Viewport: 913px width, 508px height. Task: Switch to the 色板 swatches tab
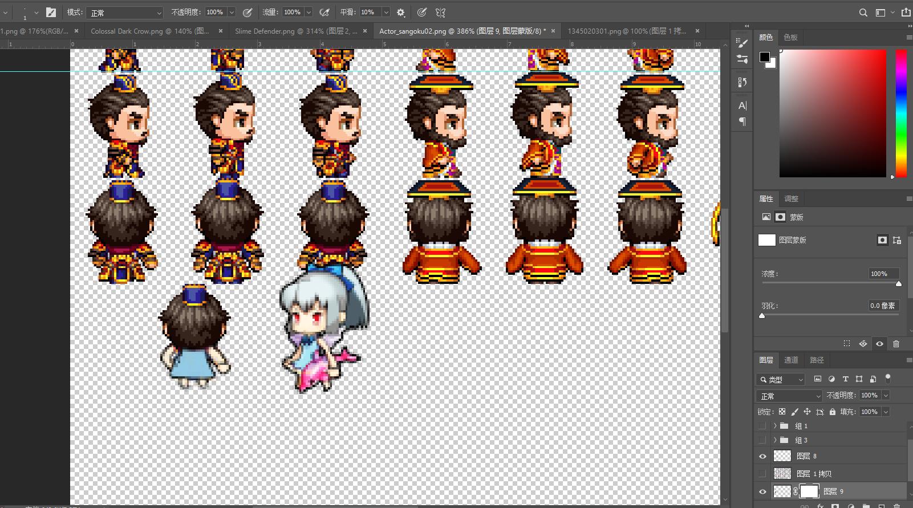[790, 37]
